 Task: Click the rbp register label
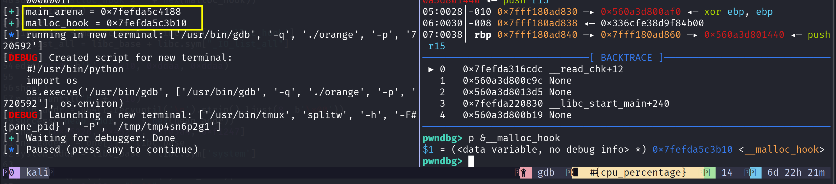click(483, 35)
